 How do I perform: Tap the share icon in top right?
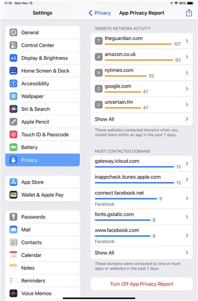click(189, 13)
